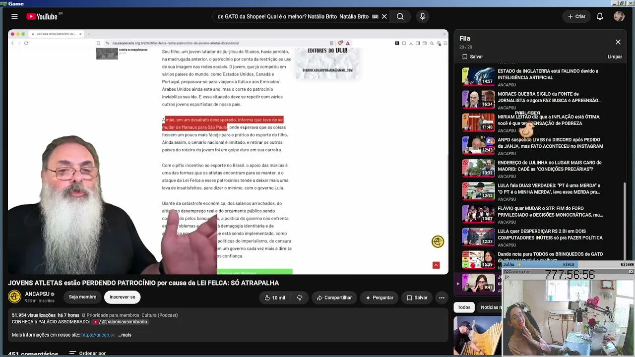Play thumbnail of MIRIAM LEITÃO video

click(478, 122)
